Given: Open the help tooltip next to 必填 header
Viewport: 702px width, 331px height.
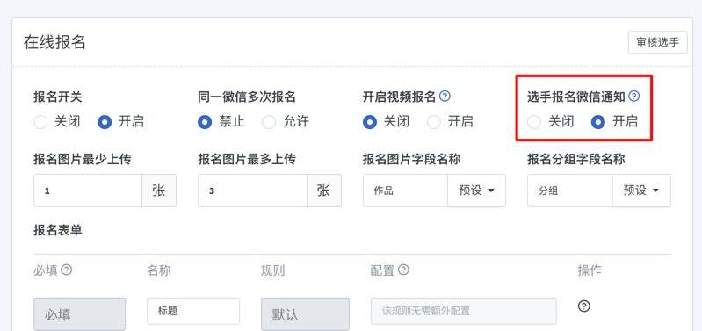Looking at the screenshot, I should point(66,270).
